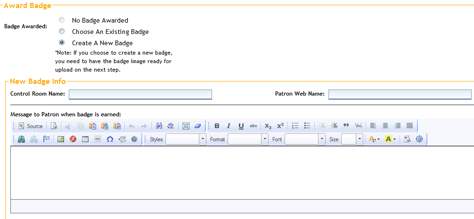The width and height of the screenshot is (474, 219).
Task: Open the Format dropdown
Action: (x=248, y=139)
